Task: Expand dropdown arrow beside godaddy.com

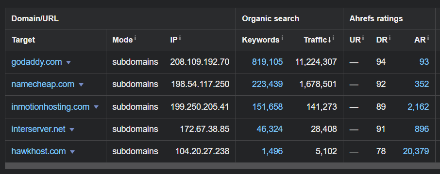Action: pos(68,62)
